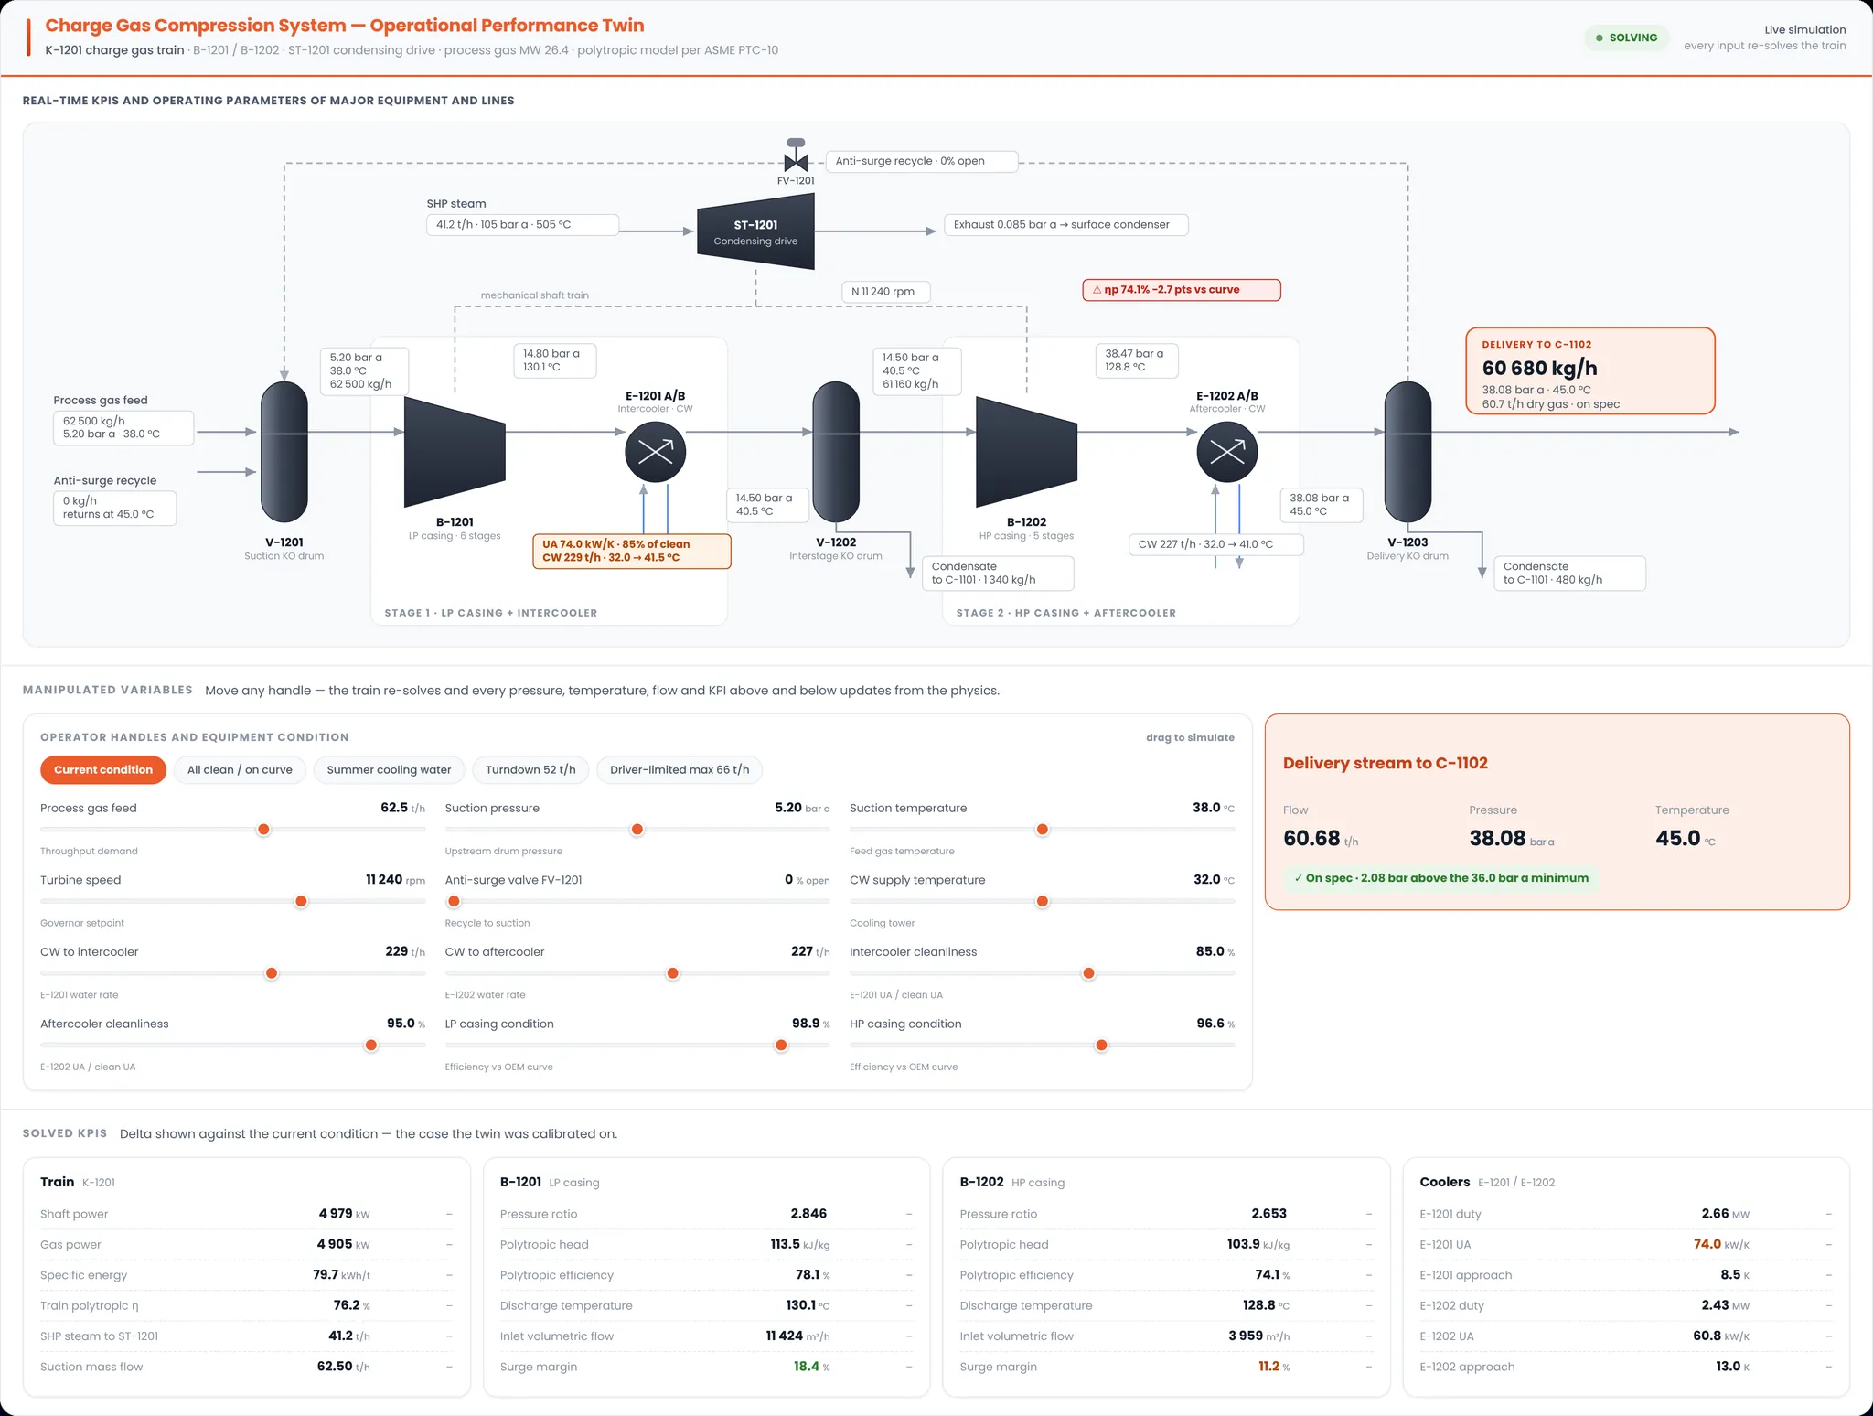
Task: Click the Anti-surge valve FV-1201 slider handle
Action: coord(454,901)
